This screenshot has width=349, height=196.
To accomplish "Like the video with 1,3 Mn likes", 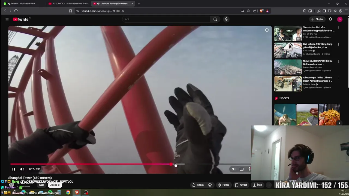I will pos(198,185).
